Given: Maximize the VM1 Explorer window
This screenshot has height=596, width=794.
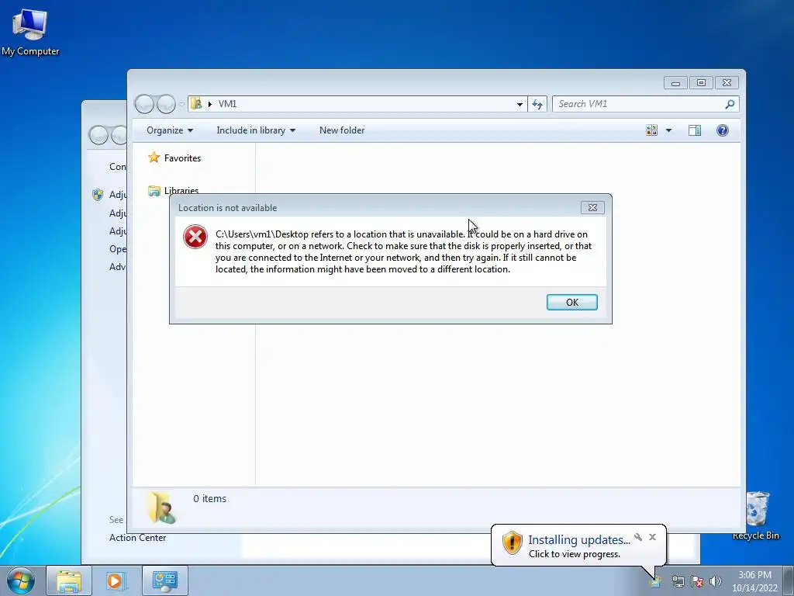Looking at the screenshot, I should 701,82.
